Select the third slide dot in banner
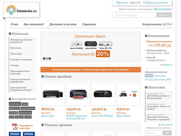181x136 pixels. click(x=50, y=59)
